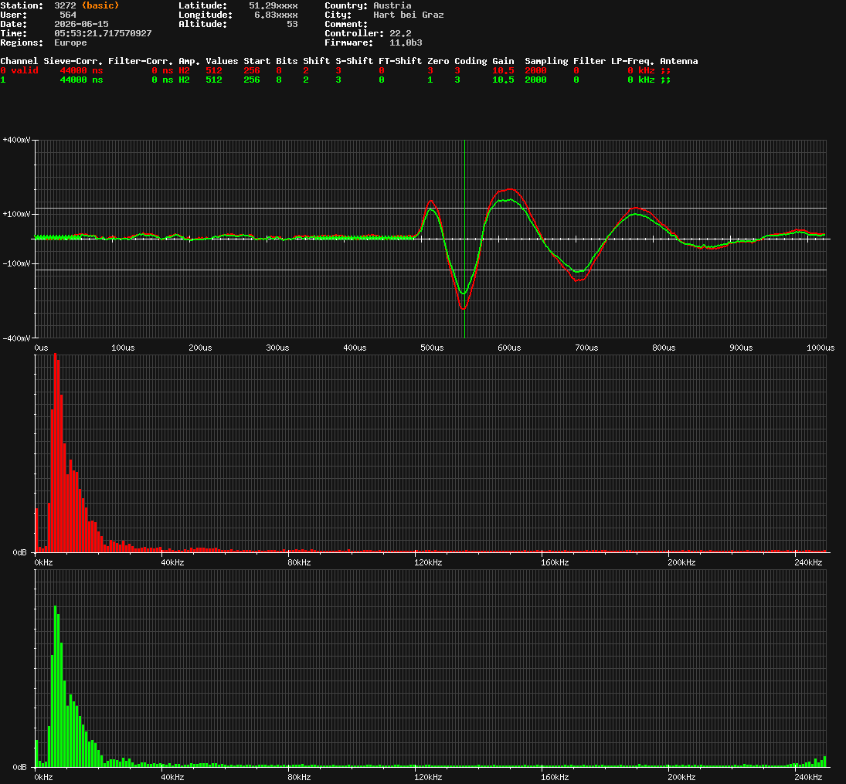846x784 pixels.
Task: Click the station number 3272
Action: click(x=65, y=5)
